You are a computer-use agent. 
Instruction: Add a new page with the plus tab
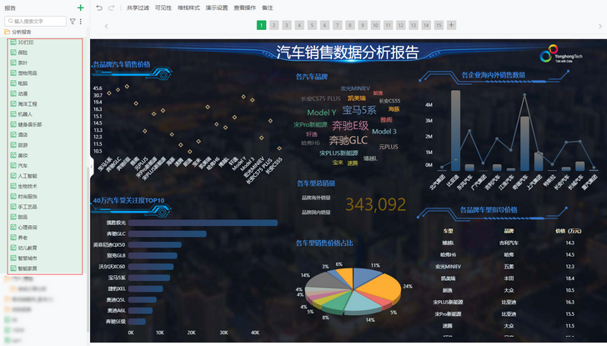click(451, 25)
